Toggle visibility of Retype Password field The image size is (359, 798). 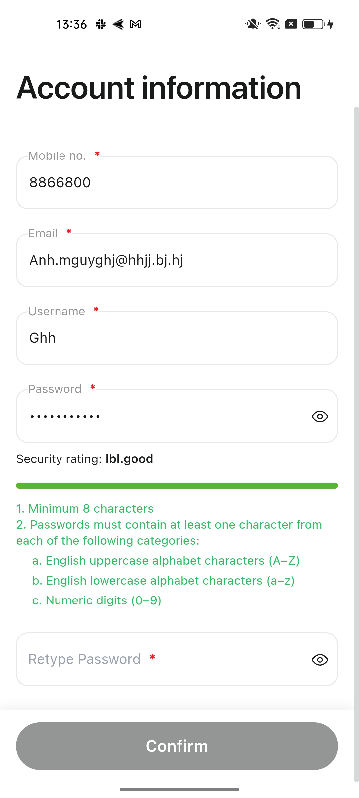(x=320, y=660)
